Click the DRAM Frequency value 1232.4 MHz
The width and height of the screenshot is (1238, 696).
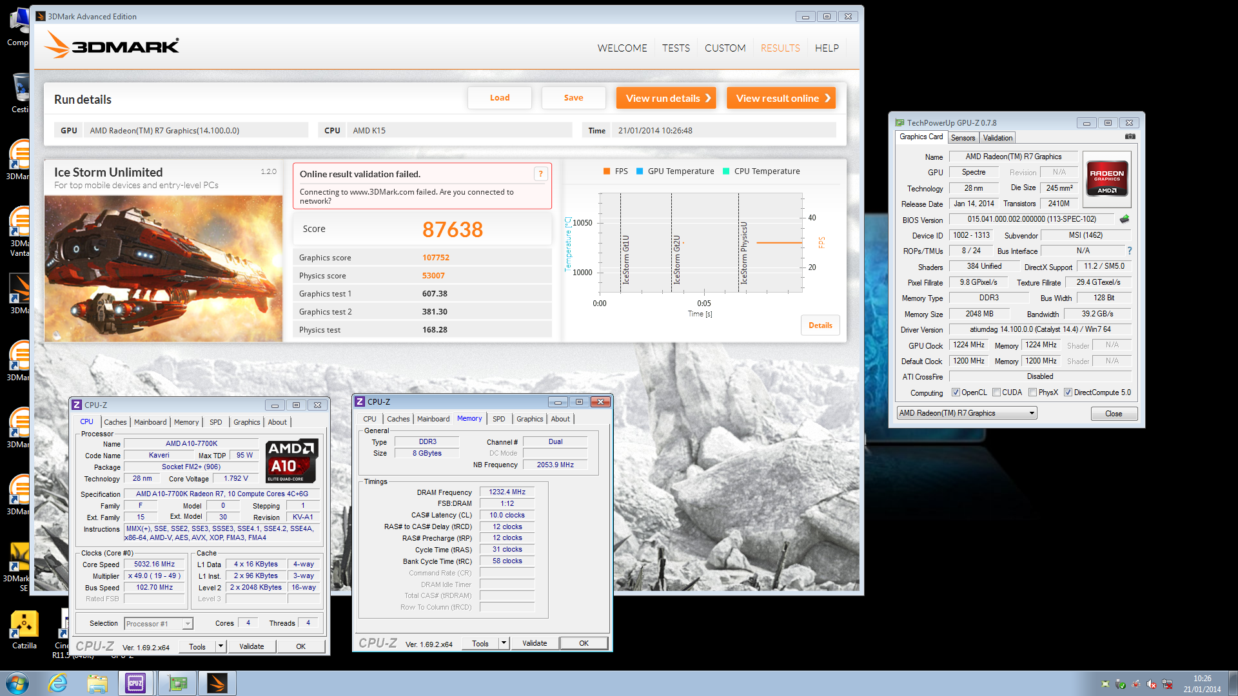(x=507, y=492)
